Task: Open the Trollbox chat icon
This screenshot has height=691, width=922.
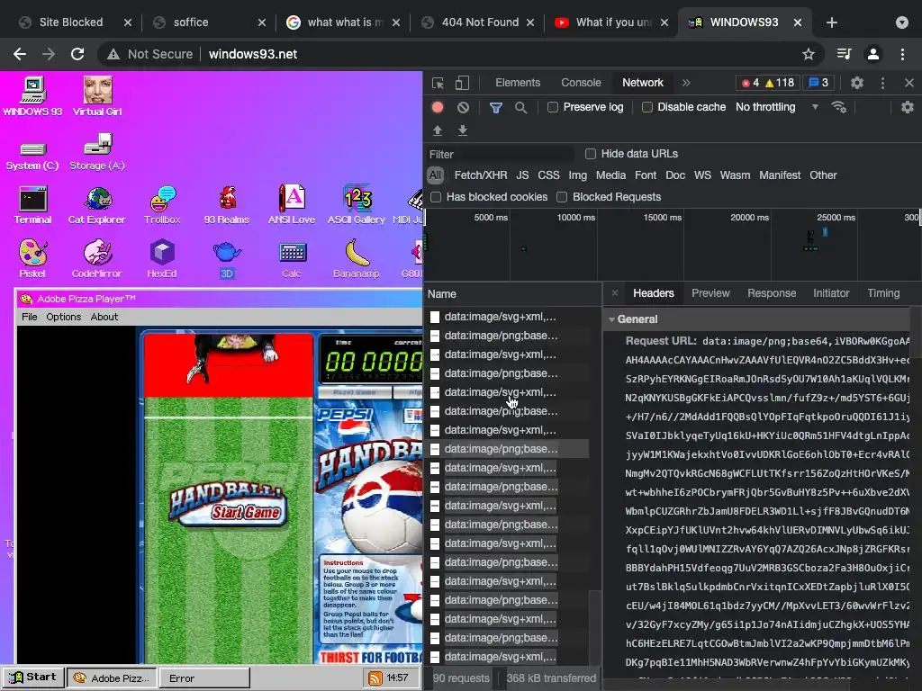Action: [162, 206]
